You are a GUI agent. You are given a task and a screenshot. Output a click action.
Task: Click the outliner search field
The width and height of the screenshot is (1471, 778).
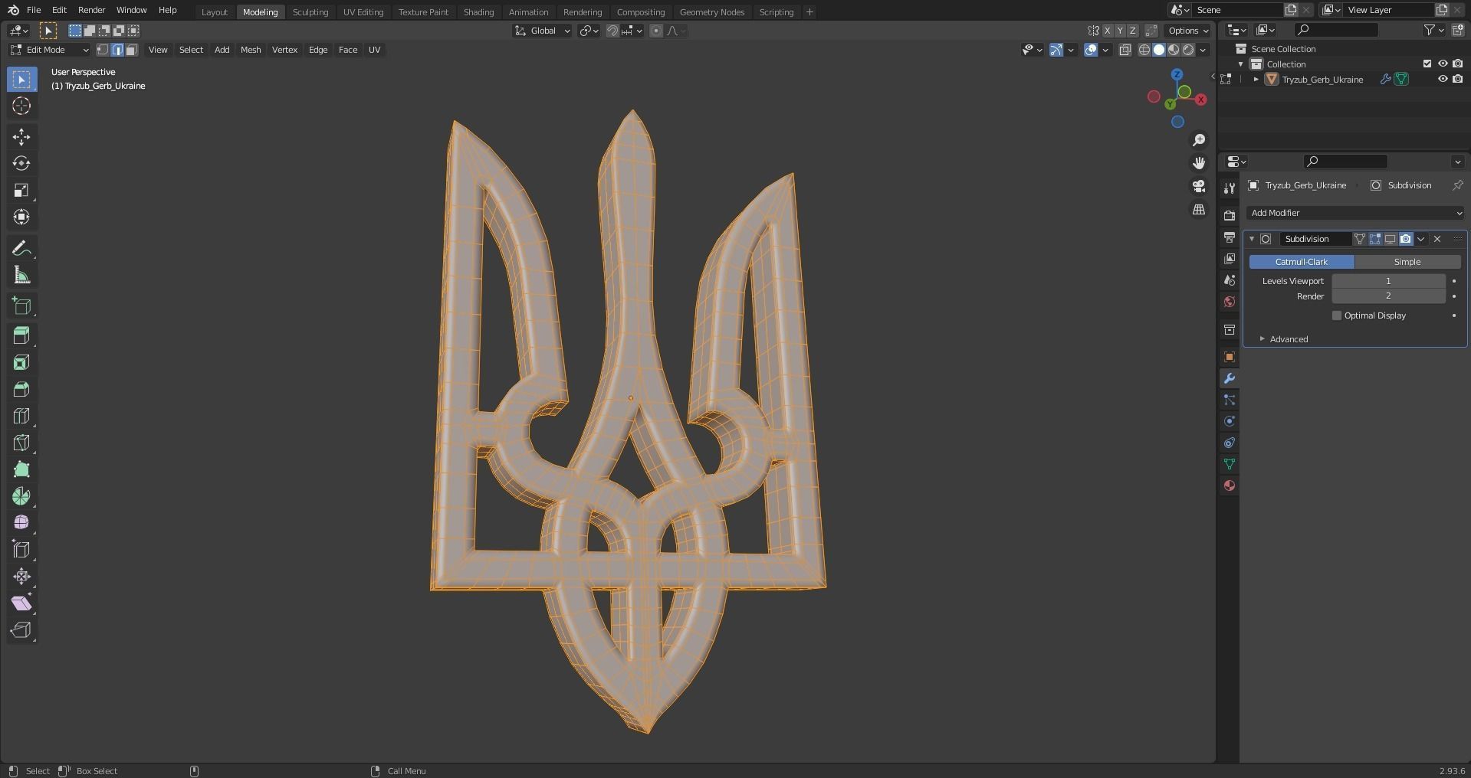point(1335,30)
